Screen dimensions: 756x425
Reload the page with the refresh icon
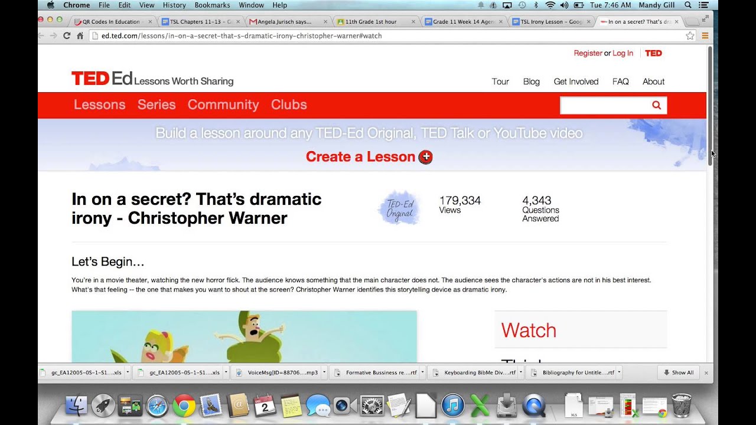pos(67,35)
